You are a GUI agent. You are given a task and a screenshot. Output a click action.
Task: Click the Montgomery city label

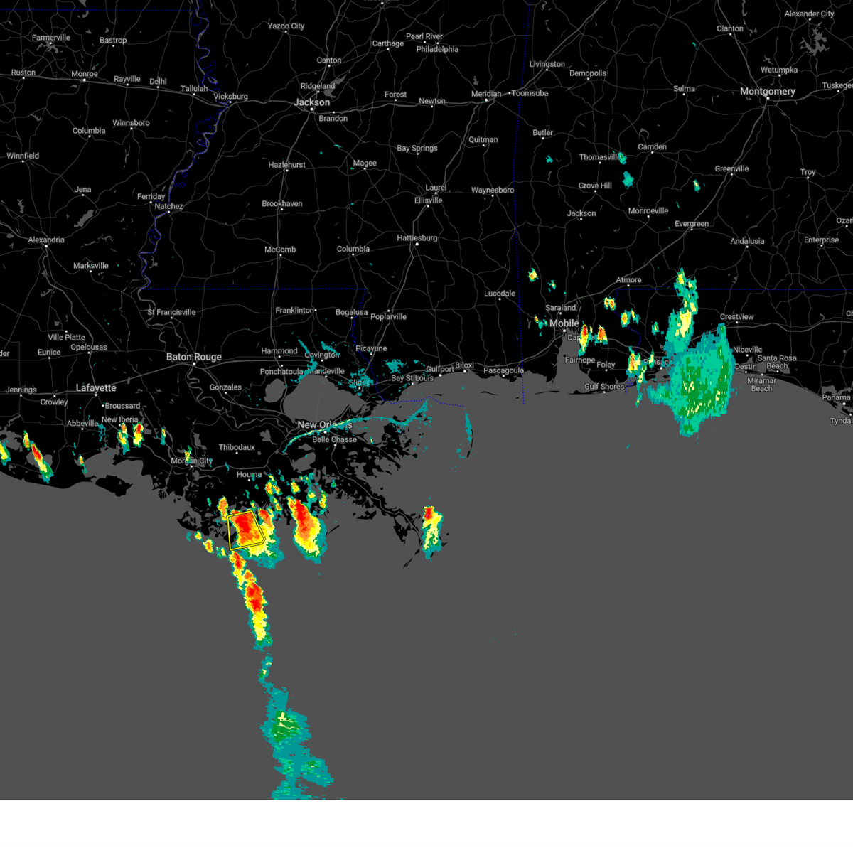coord(768,92)
